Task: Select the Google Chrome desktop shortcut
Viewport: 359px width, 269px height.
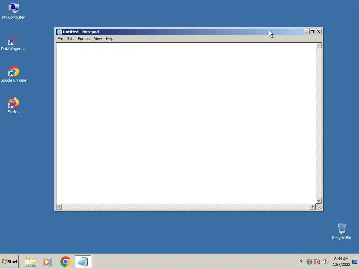Action: (13, 74)
